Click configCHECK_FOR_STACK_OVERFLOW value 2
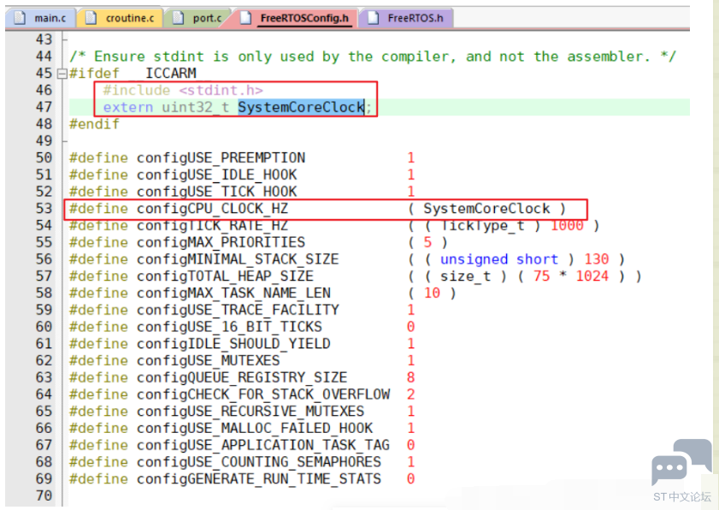Screen dimensions: 719x510 click(410, 394)
